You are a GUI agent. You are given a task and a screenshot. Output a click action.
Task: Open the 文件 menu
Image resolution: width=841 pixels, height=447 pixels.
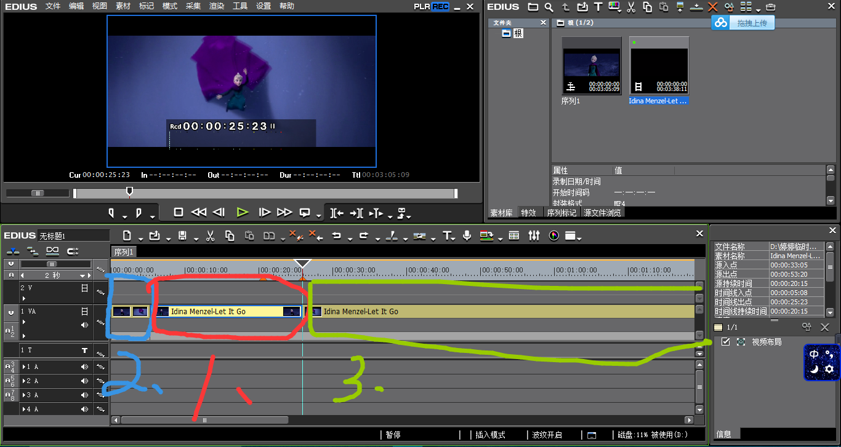53,6
